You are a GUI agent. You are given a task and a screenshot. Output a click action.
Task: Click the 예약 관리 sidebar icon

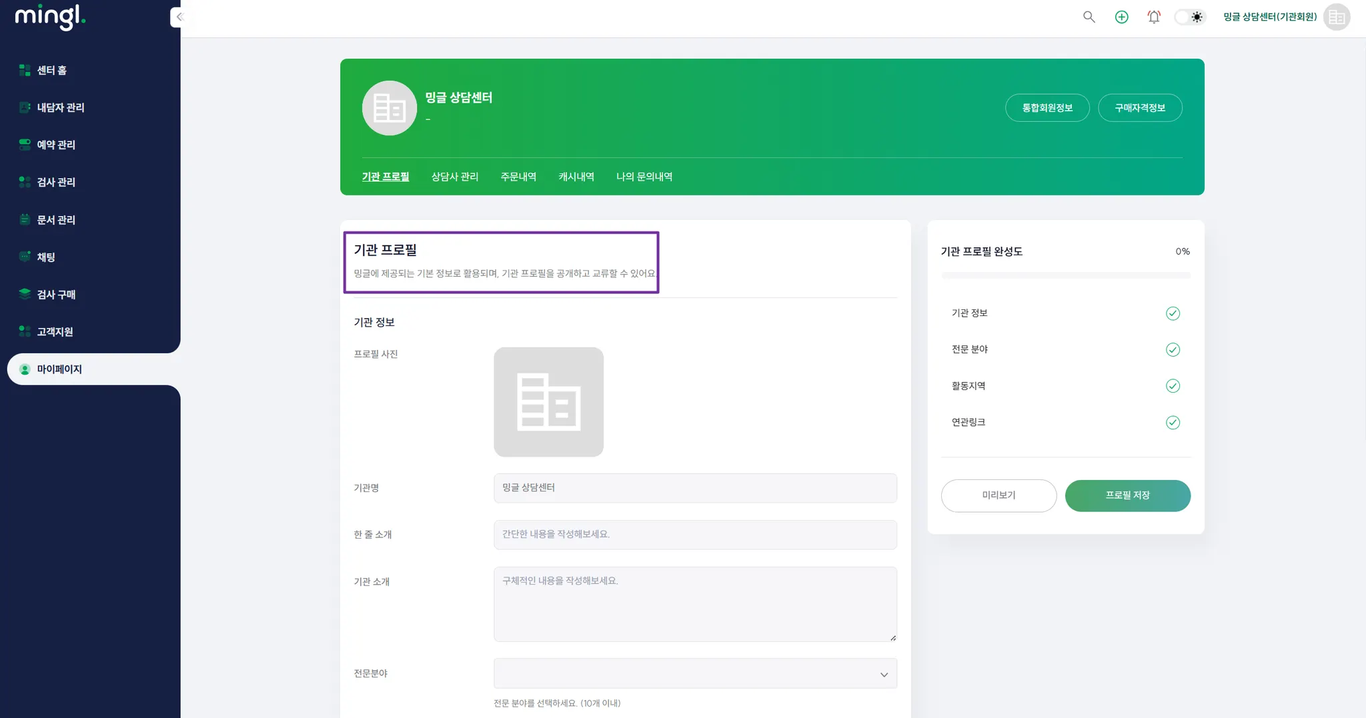(25, 145)
